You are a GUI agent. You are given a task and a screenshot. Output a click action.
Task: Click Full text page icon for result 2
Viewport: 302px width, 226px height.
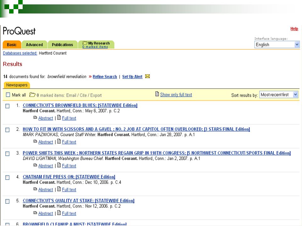[x=59, y=141]
